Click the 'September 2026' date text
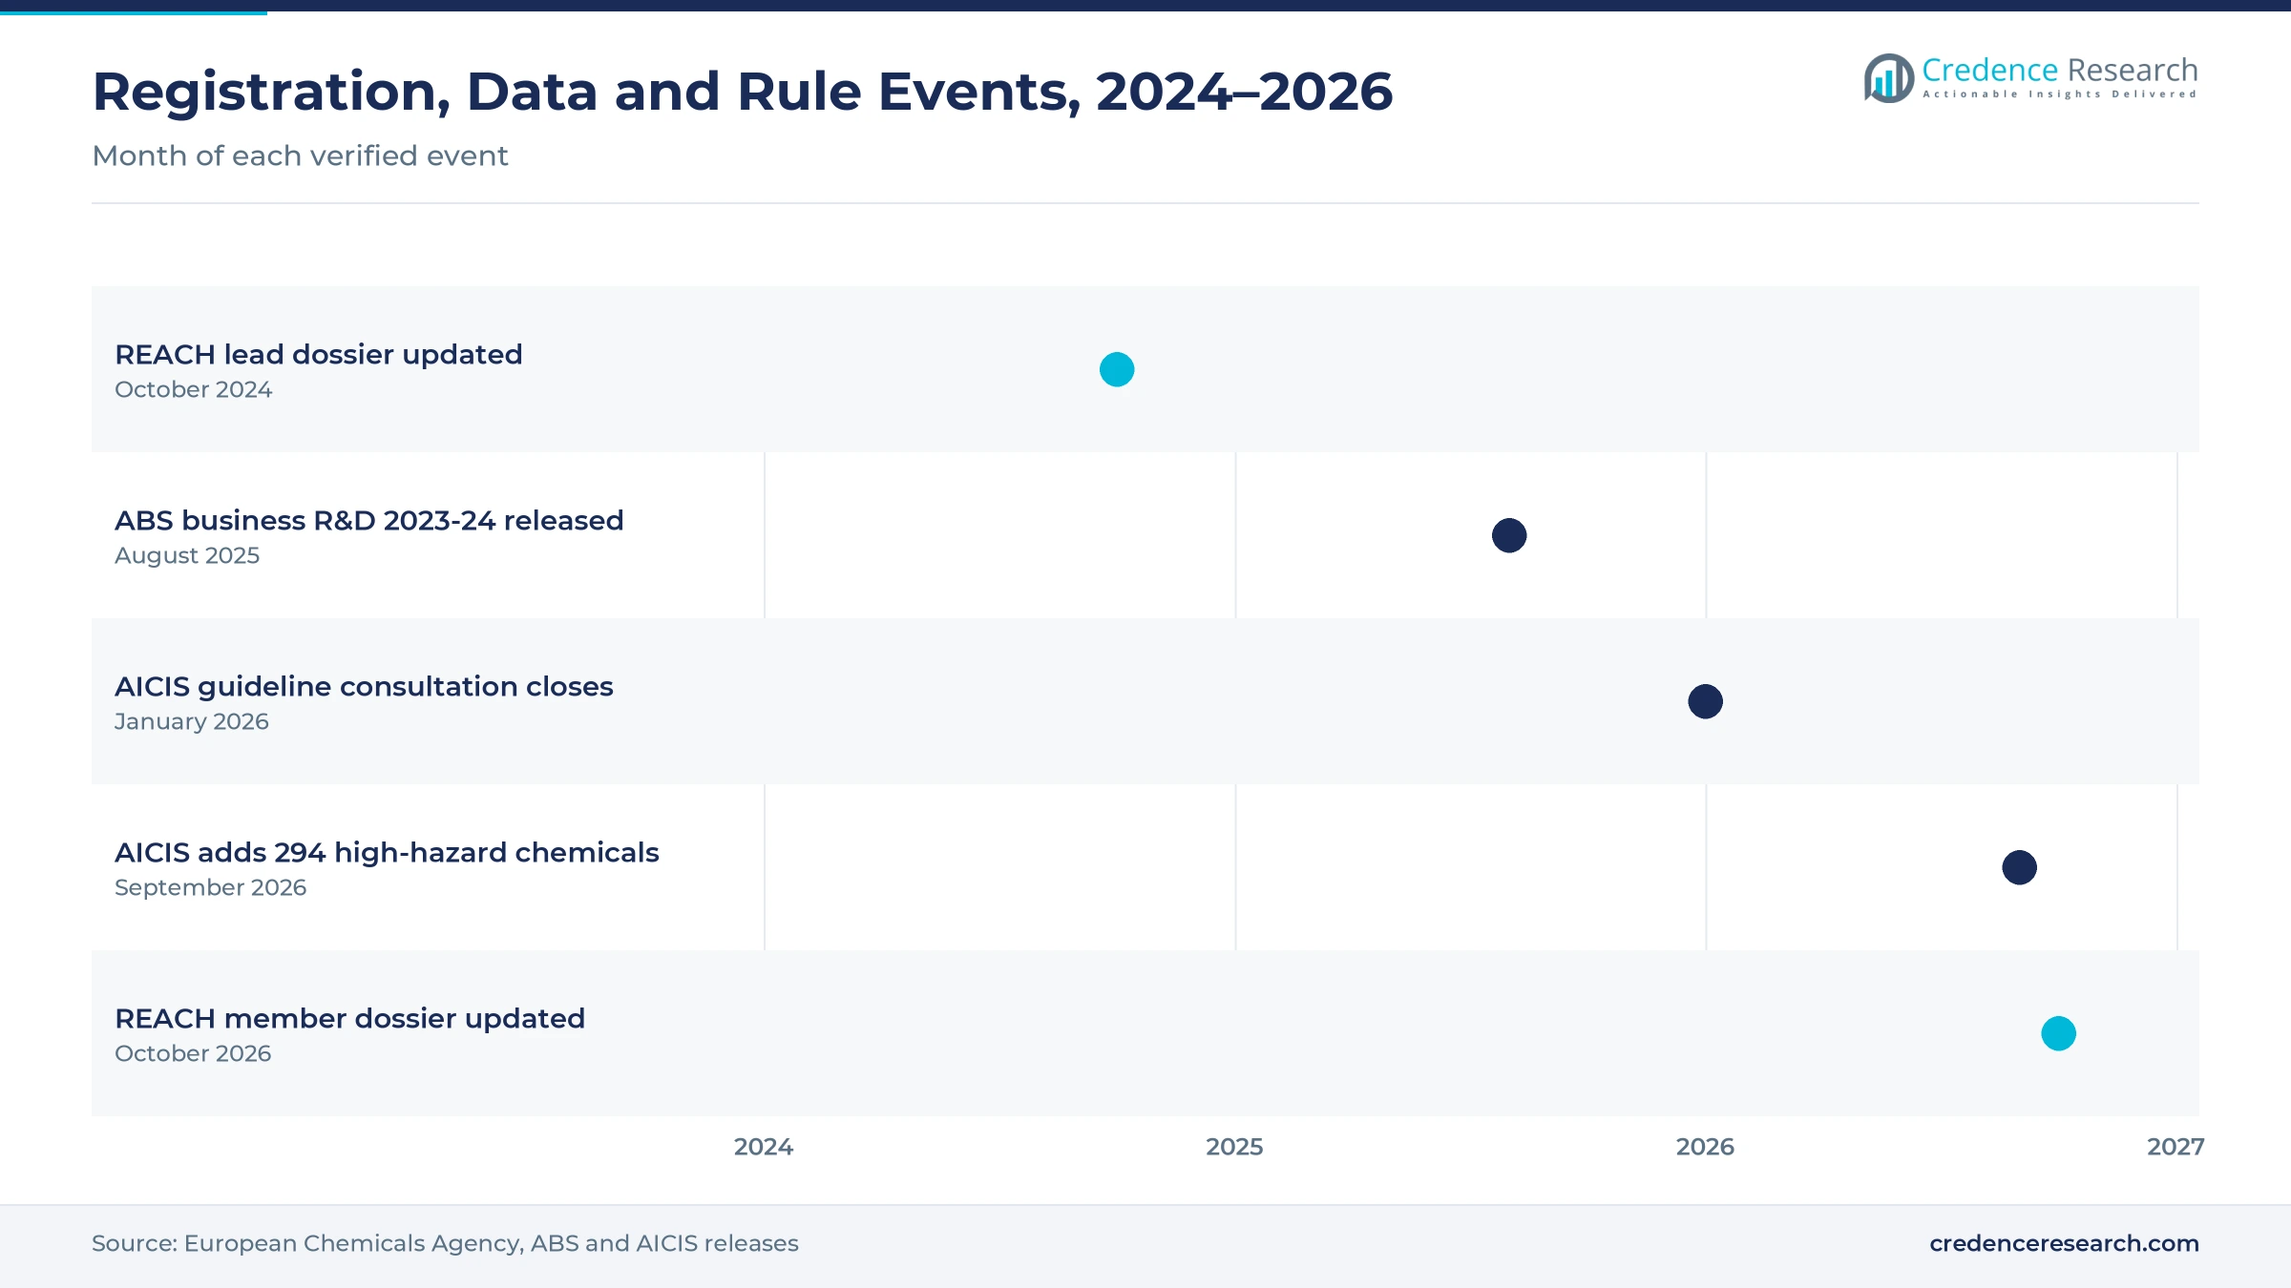The width and height of the screenshot is (2291, 1288). click(211, 887)
